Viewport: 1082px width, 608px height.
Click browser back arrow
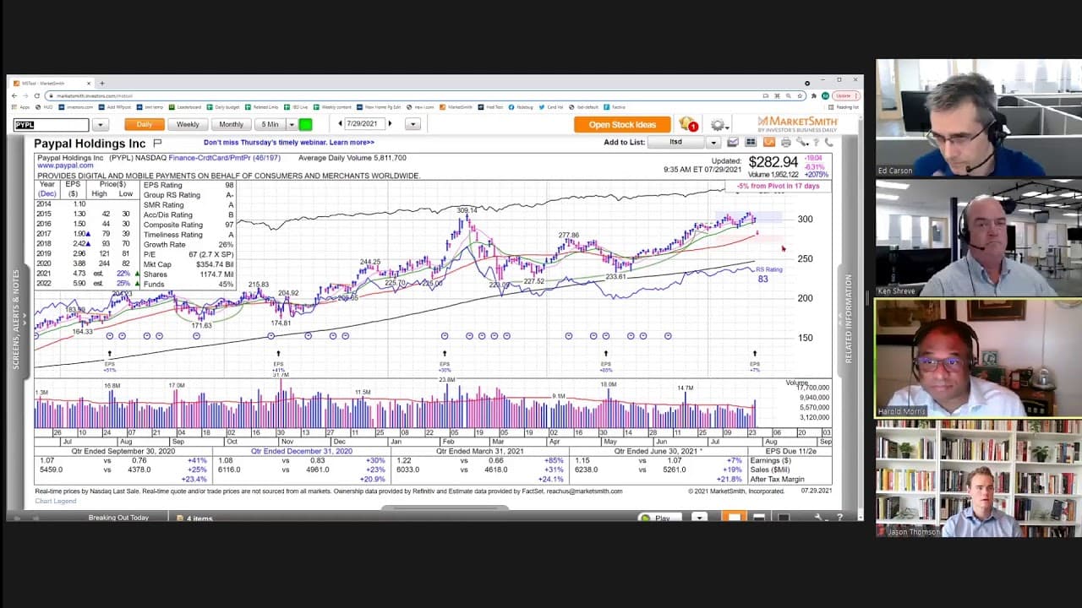[x=15, y=95]
